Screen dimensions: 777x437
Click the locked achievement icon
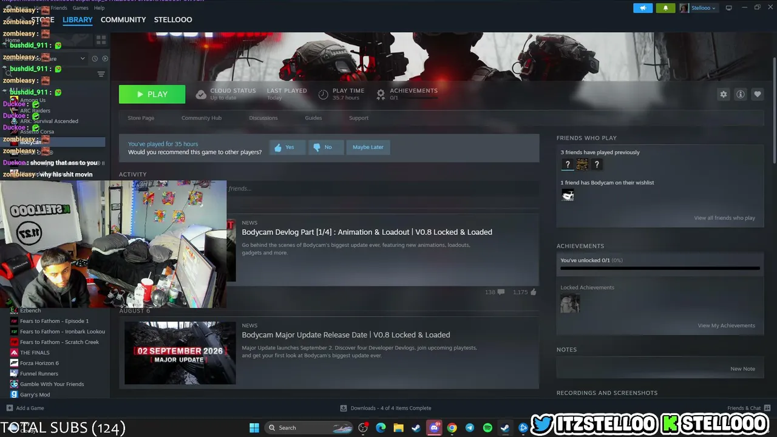(x=570, y=303)
